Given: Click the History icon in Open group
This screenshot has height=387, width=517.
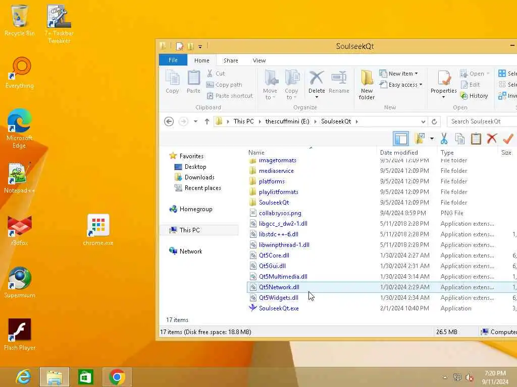Looking at the screenshot, I should click(x=464, y=96).
